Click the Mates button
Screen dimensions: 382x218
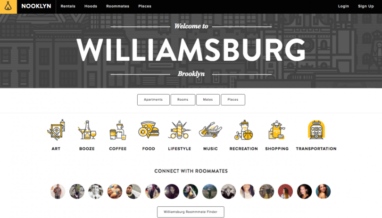[208, 100]
